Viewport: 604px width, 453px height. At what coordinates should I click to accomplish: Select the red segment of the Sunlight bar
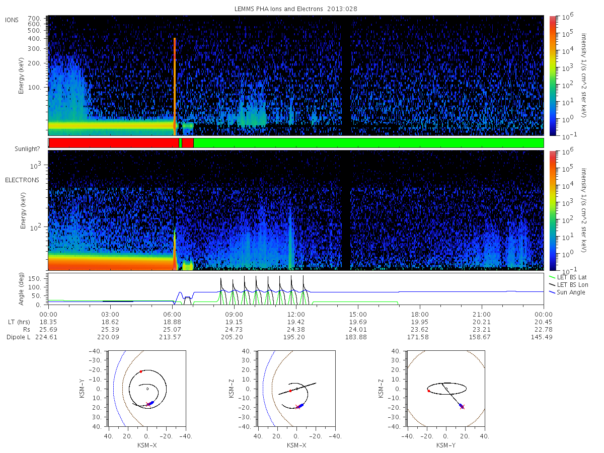coord(114,143)
